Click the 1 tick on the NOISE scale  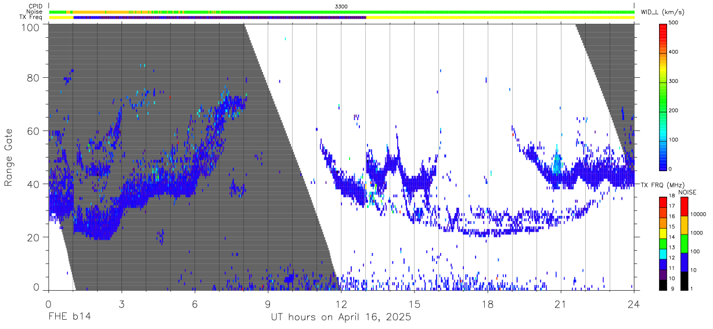tap(692, 288)
